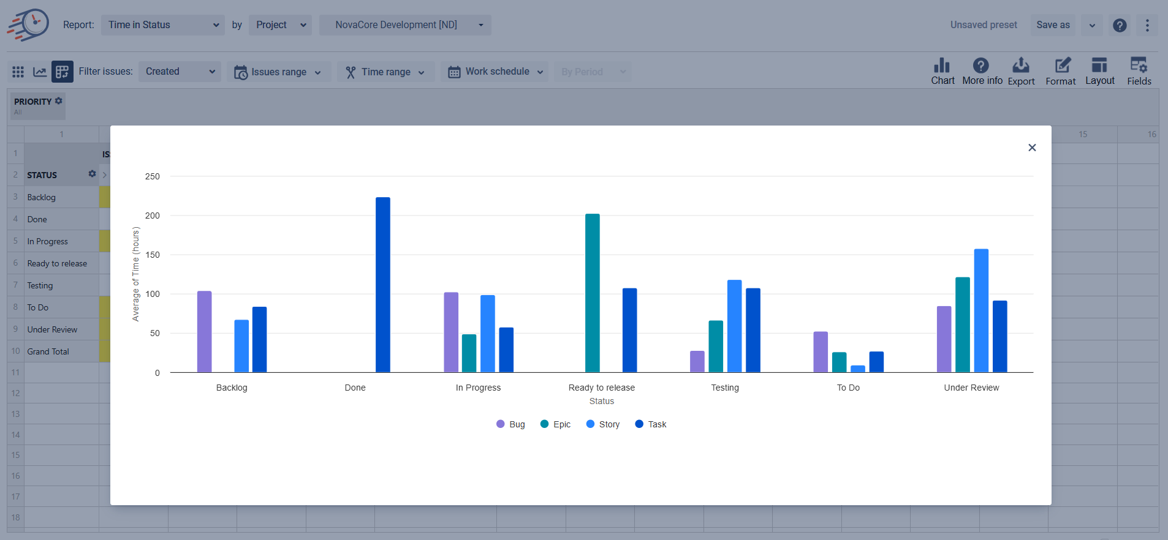Viewport: 1168px width, 540px height.
Task: Open the Chart view icon
Action: pos(942,66)
